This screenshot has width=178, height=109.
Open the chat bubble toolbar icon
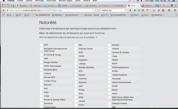(169, 10)
